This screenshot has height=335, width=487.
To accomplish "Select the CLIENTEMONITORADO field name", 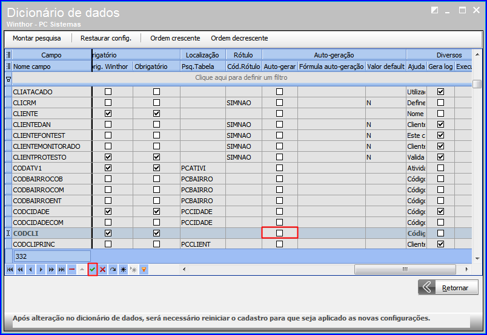I will pyautogui.click(x=47, y=146).
